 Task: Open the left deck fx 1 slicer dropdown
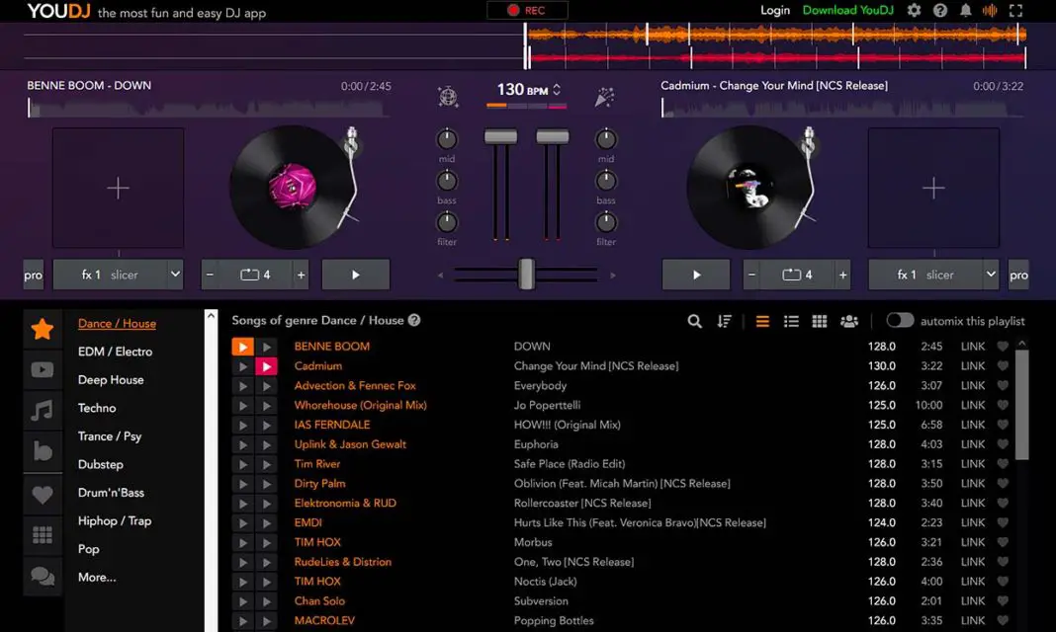118,275
